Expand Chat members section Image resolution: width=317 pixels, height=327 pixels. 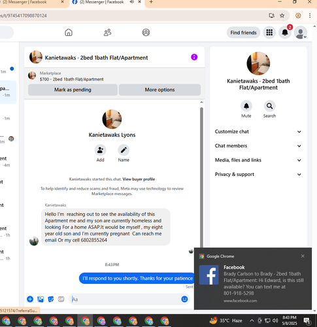tap(258, 146)
